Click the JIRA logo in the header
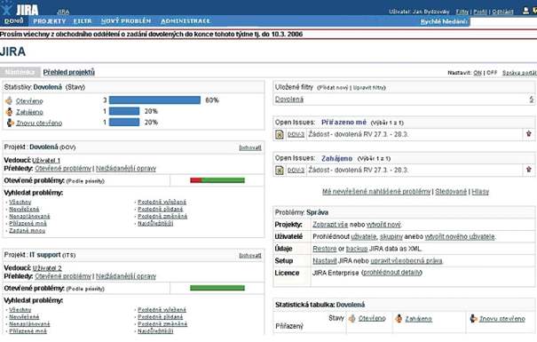The image size is (537, 342). coord(20,9)
